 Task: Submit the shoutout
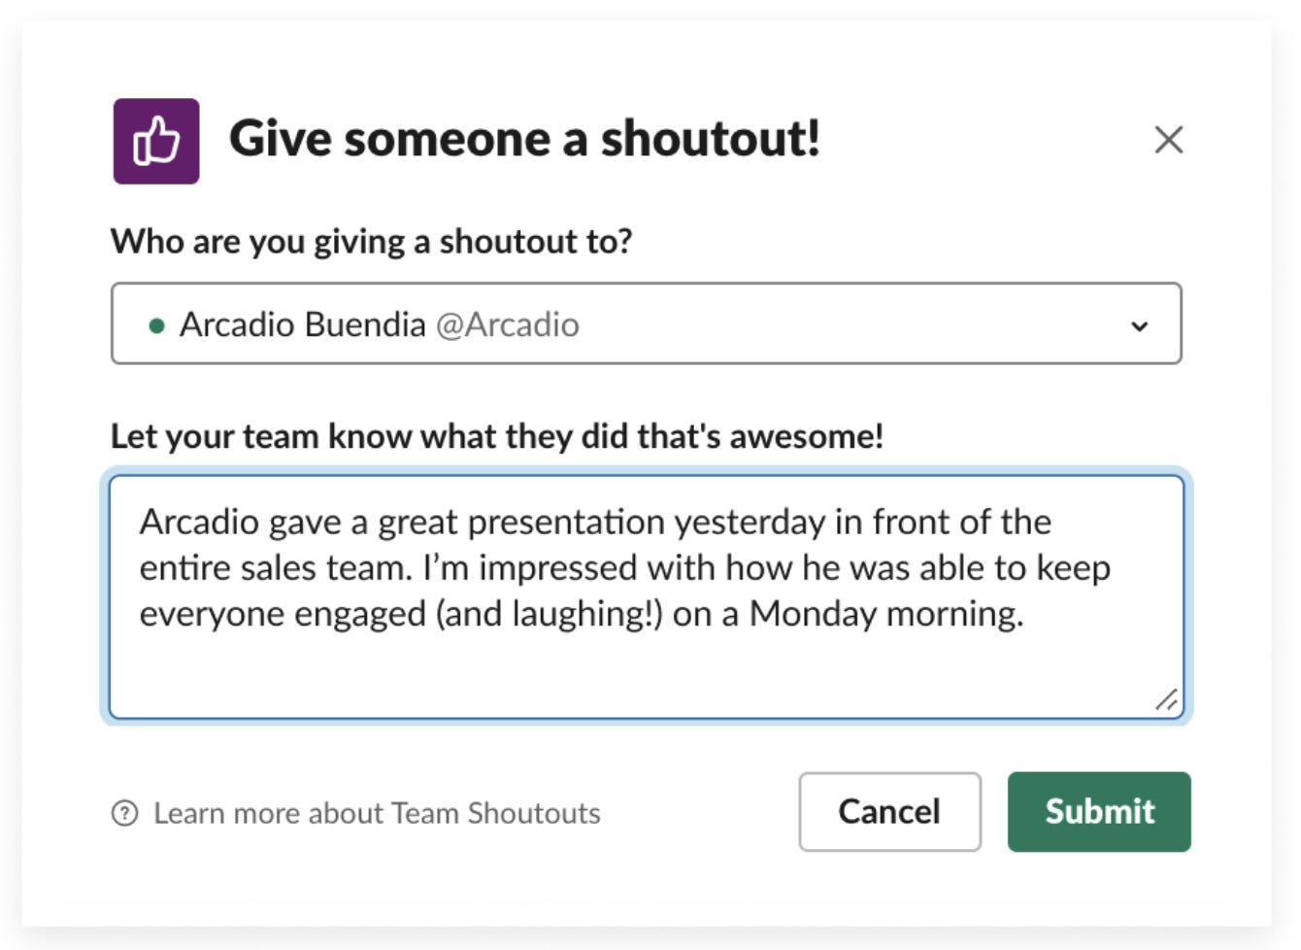click(x=1099, y=812)
